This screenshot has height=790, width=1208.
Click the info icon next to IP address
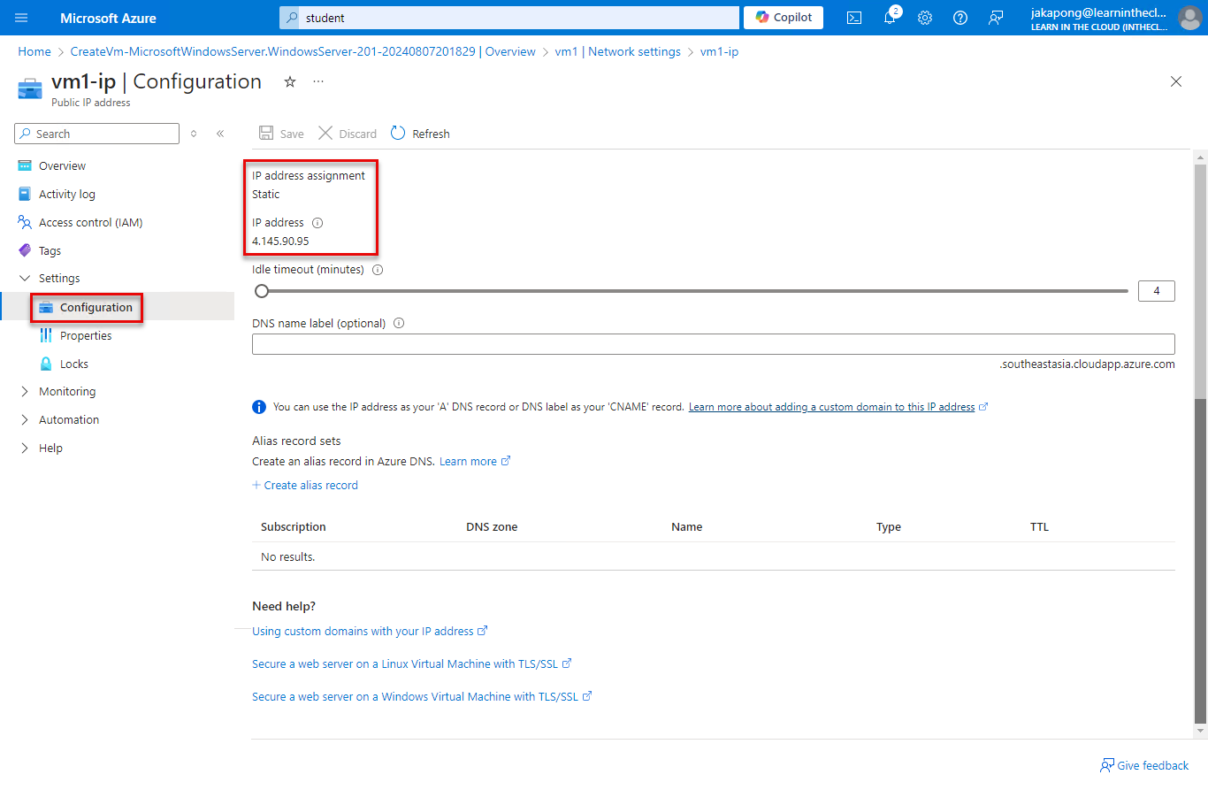point(317,223)
